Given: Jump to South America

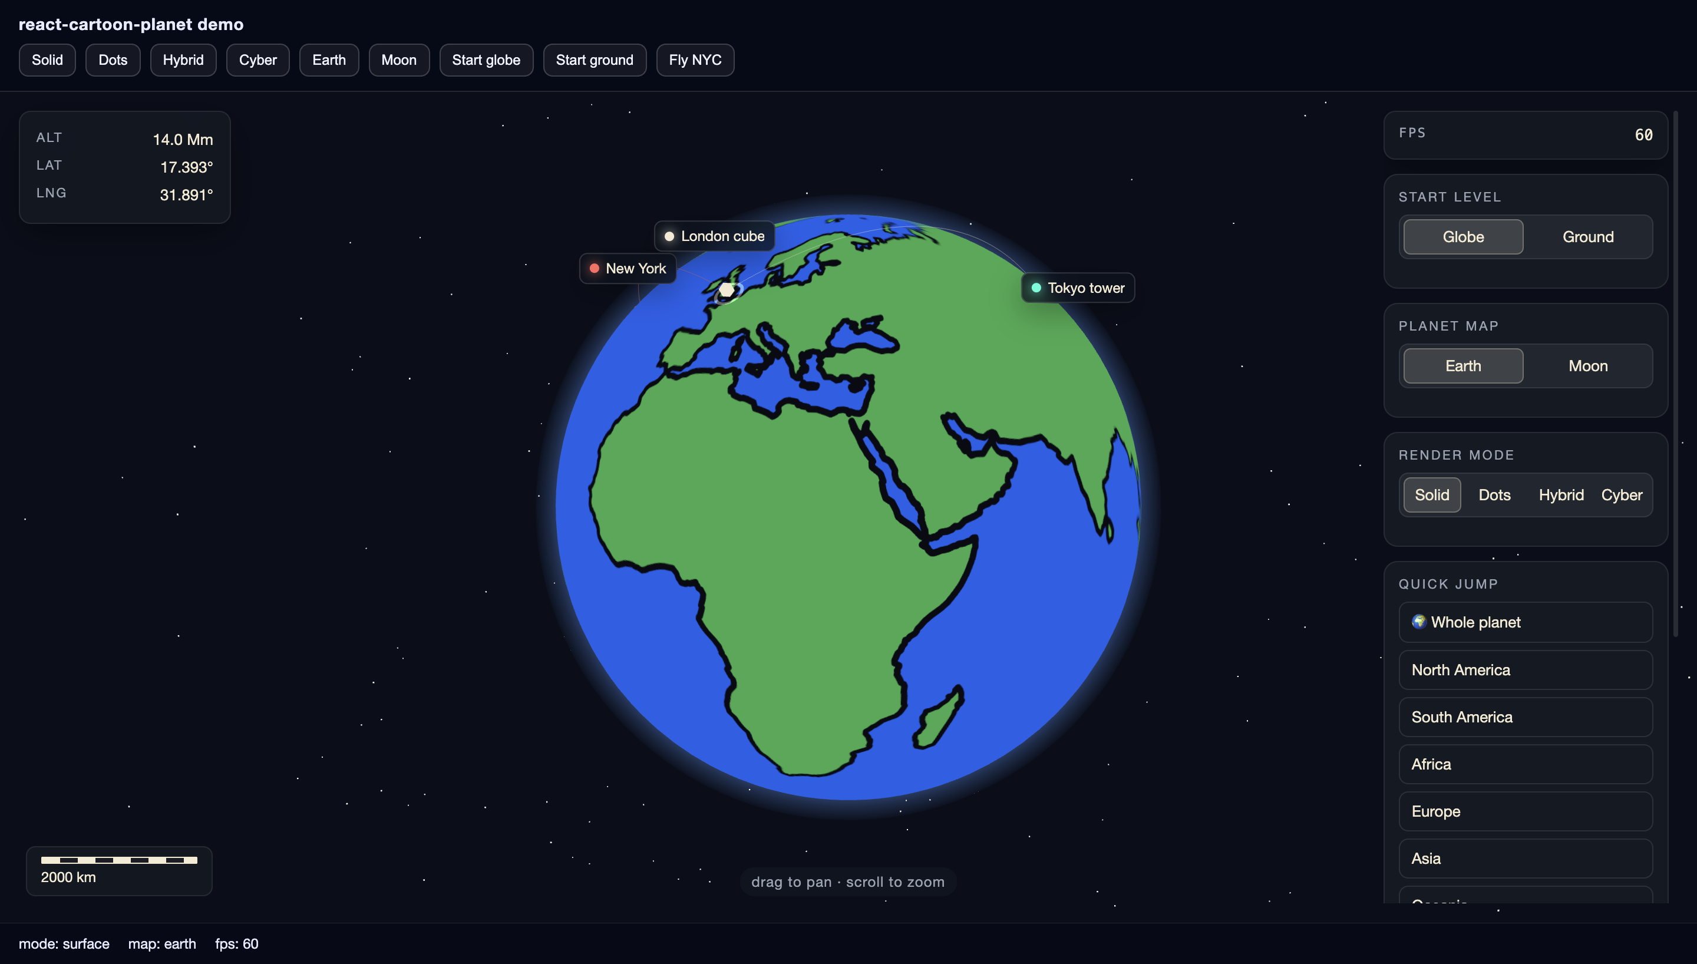Looking at the screenshot, I should click(x=1526, y=717).
